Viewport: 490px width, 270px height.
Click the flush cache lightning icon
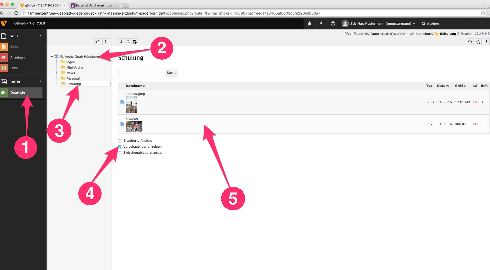coord(321,24)
